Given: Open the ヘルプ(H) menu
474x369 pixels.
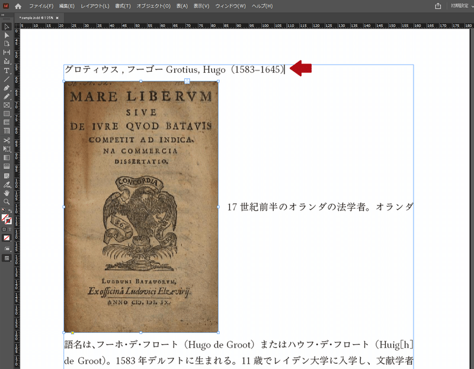Looking at the screenshot, I should click(x=262, y=6).
